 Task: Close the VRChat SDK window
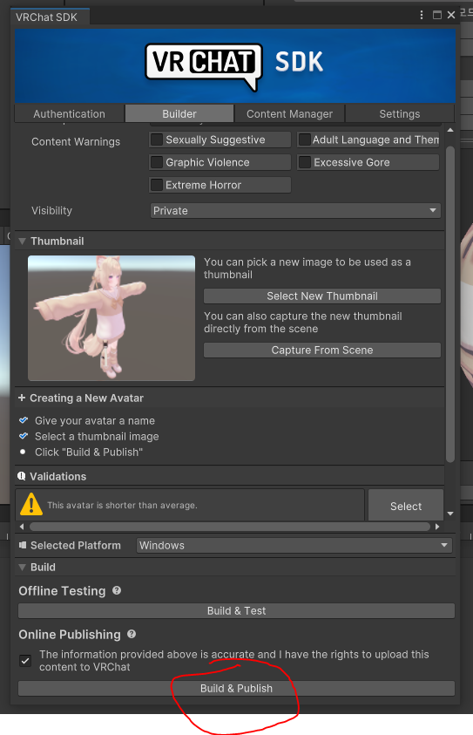451,16
